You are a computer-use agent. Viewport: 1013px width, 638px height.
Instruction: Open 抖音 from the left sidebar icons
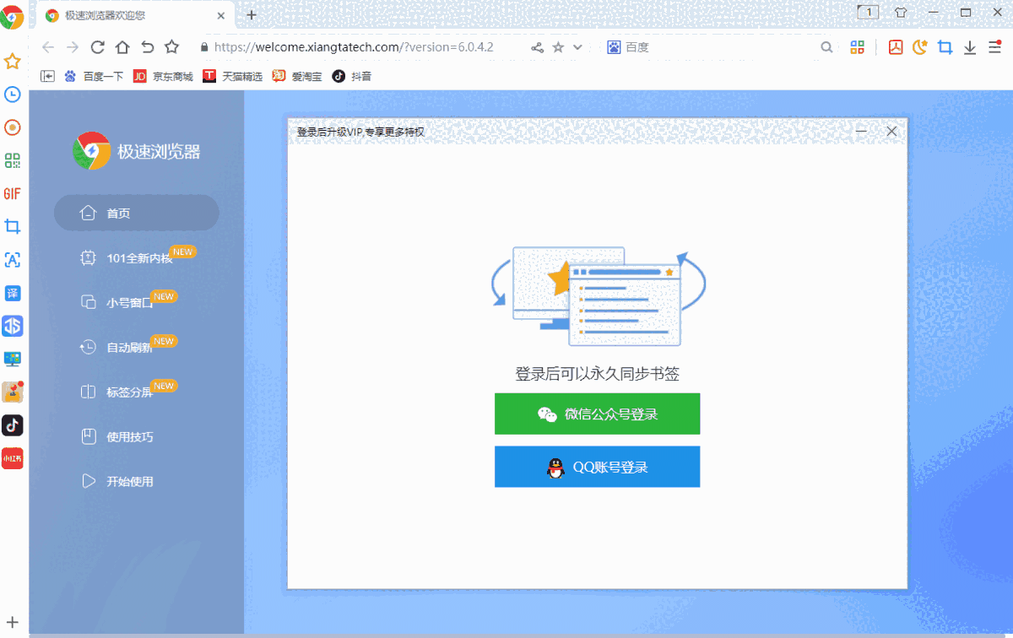point(12,425)
